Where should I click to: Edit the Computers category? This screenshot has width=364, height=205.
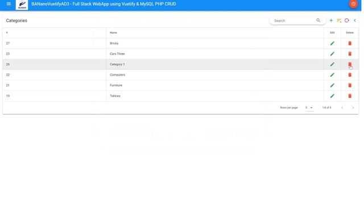332,75
